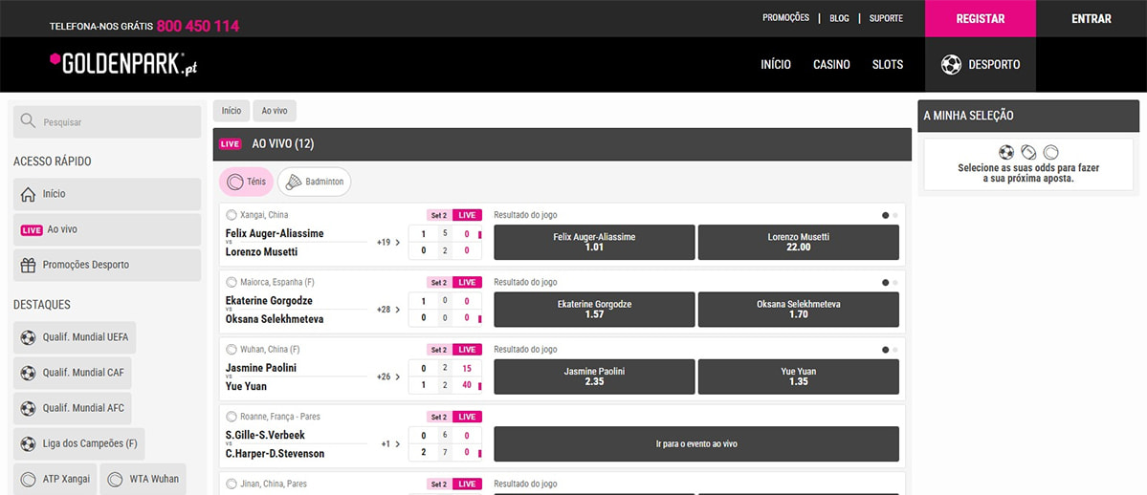
Task: Click the LIVE badge next to Ao vivo
Action: [x=32, y=230]
